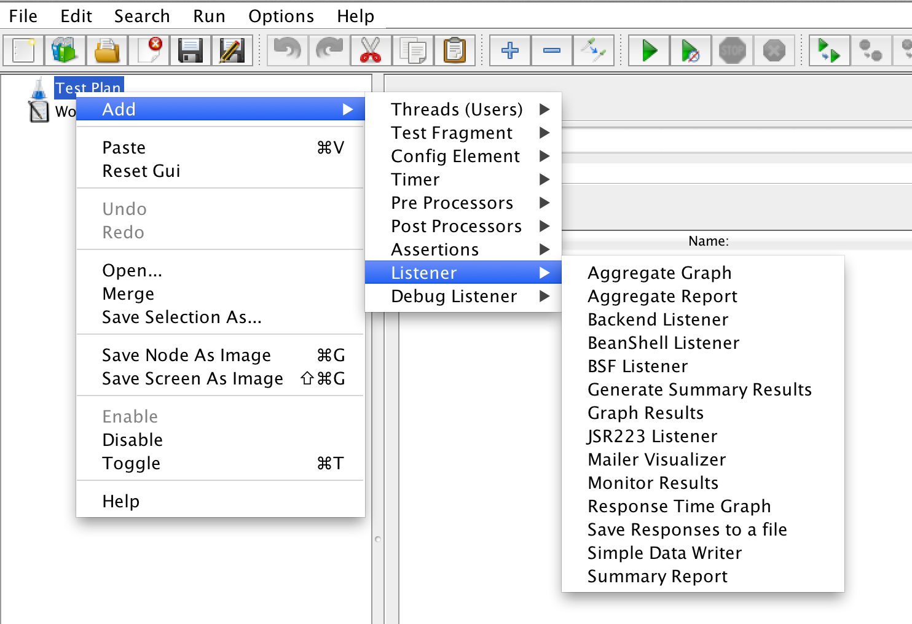Select the Start No Pauses toolbar icon
The height and width of the screenshot is (624, 912).
tap(690, 50)
